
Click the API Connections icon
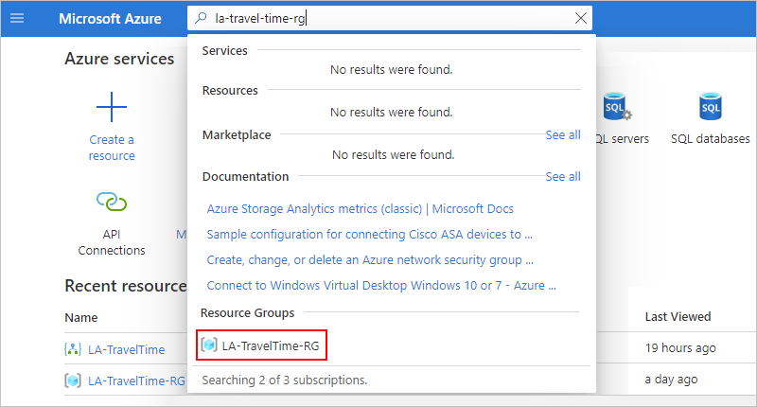pyautogui.click(x=112, y=202)
